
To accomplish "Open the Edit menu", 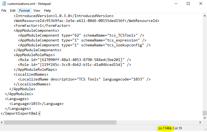I will tap(13, 11).
